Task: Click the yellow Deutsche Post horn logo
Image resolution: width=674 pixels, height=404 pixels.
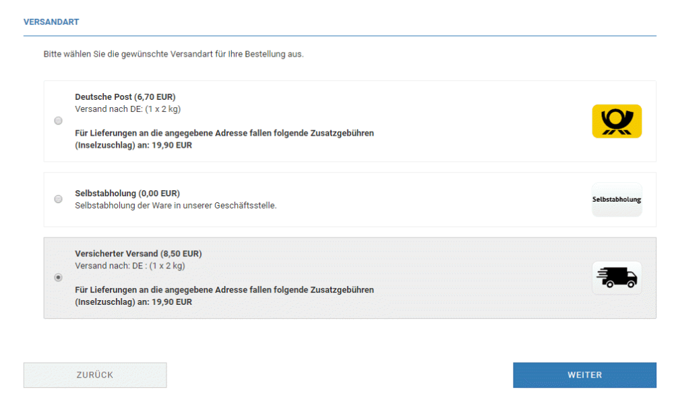Action: (617, 121)
